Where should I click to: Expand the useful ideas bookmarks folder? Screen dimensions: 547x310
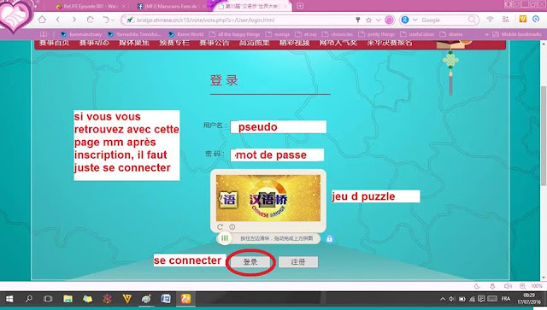[417, 34]
